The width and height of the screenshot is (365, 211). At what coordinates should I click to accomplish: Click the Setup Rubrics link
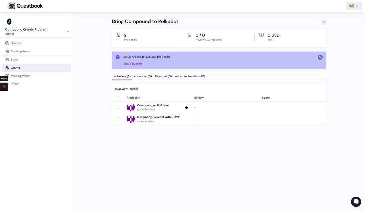(133, 64)
